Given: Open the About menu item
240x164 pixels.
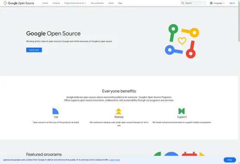Looking at the screenshot, I should (111, 3).
